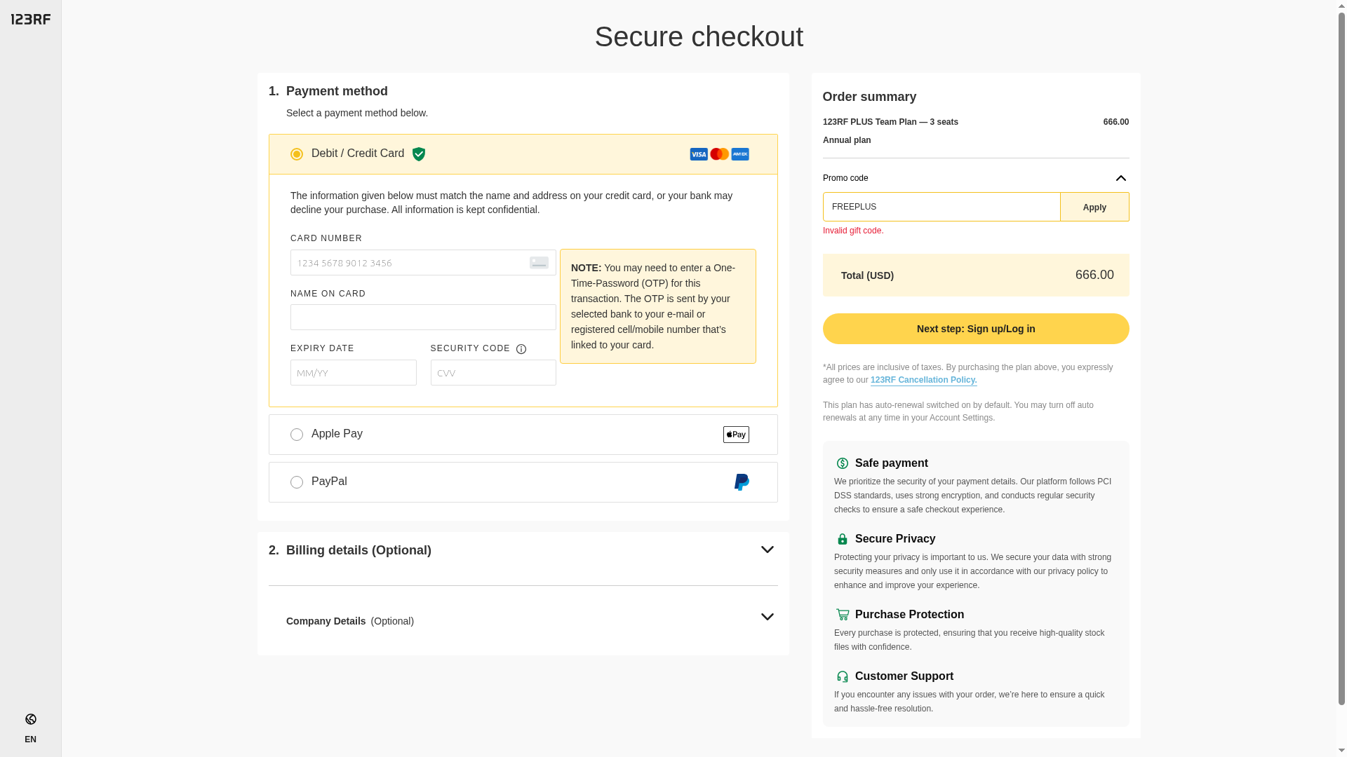Expand the Billing details section
Image resolution: width=1347 pixels, height=757 pixels.
coord(767,550)
